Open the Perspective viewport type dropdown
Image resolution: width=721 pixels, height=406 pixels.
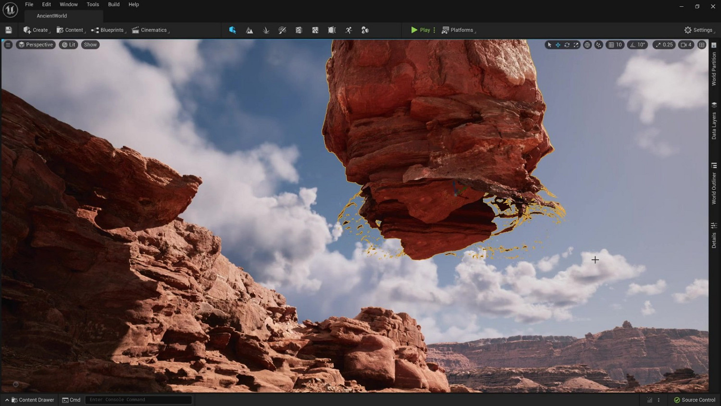click(36, 45)
